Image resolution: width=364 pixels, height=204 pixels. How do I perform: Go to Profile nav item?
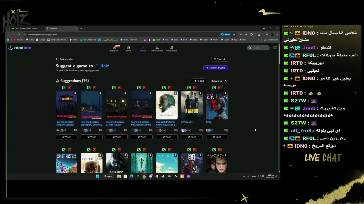tap(143, 49)
